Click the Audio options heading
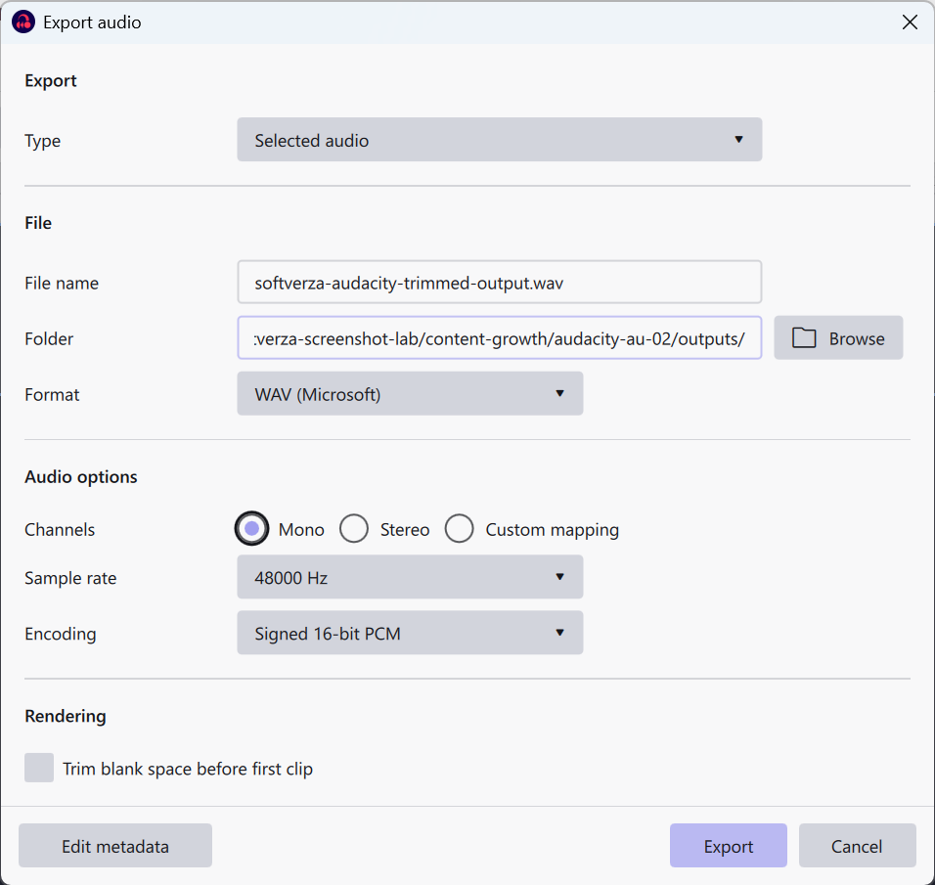The width and height of the screenshot is (935, 885). (x=81, y=477)
